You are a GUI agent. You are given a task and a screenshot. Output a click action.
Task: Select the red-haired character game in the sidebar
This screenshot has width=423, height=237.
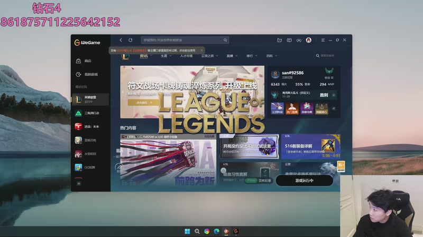pos(78,154)
